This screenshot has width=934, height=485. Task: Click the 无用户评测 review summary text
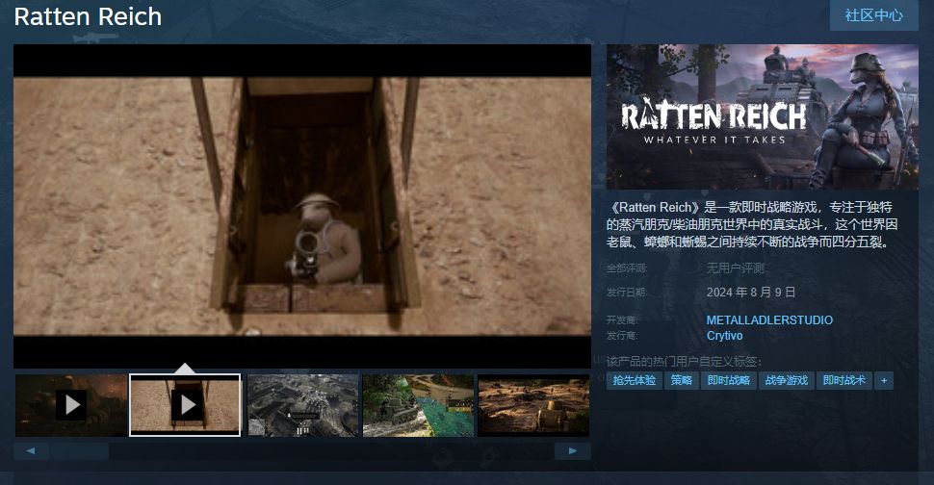click(735, 268)
